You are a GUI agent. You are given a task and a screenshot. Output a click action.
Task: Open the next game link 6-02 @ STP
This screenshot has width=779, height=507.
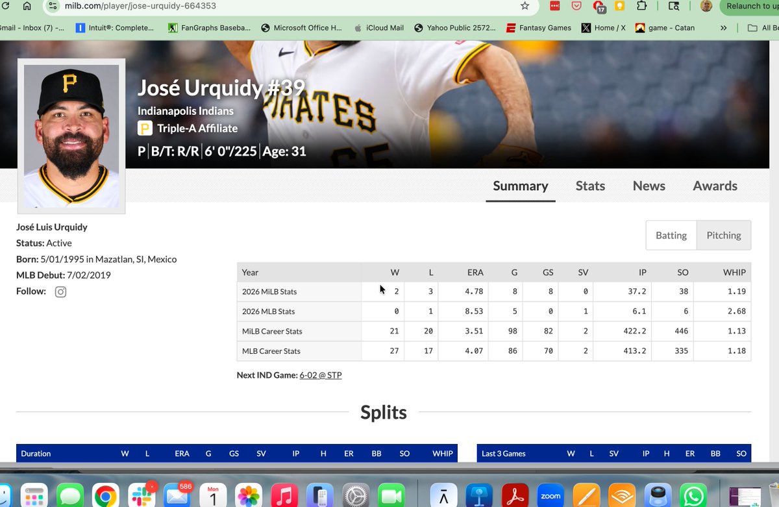(x=321, y=375)
